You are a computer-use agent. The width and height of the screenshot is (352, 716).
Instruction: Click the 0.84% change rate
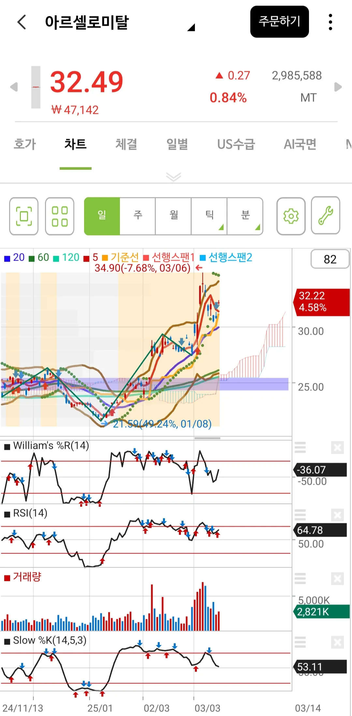(228, 98)
